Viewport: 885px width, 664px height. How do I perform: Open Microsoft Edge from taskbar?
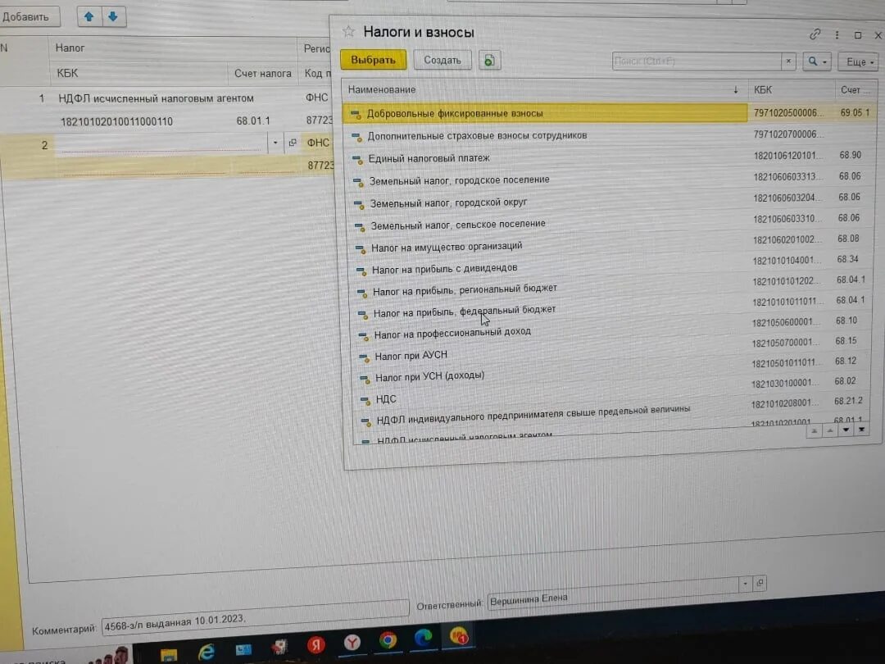click(423, 638)
